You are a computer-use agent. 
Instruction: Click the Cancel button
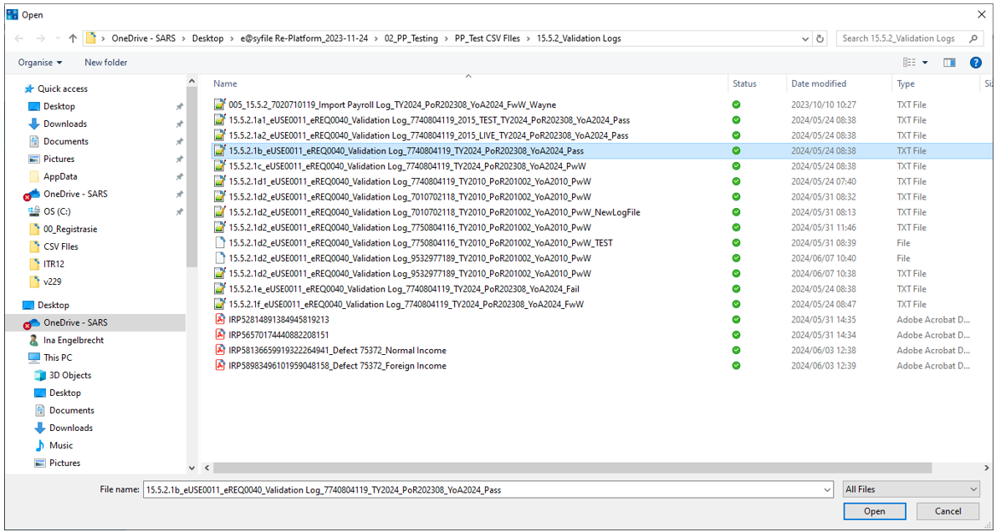point(947,511)
